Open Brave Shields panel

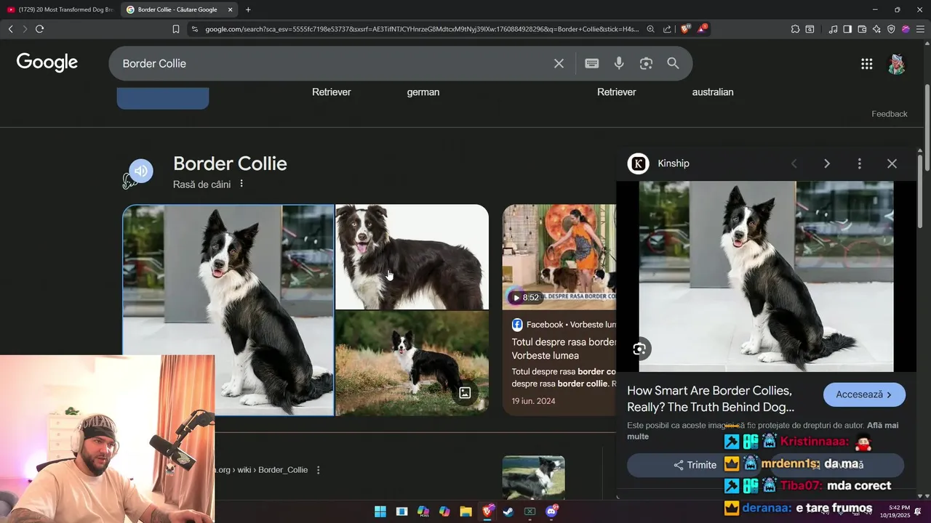click(685, 29)
